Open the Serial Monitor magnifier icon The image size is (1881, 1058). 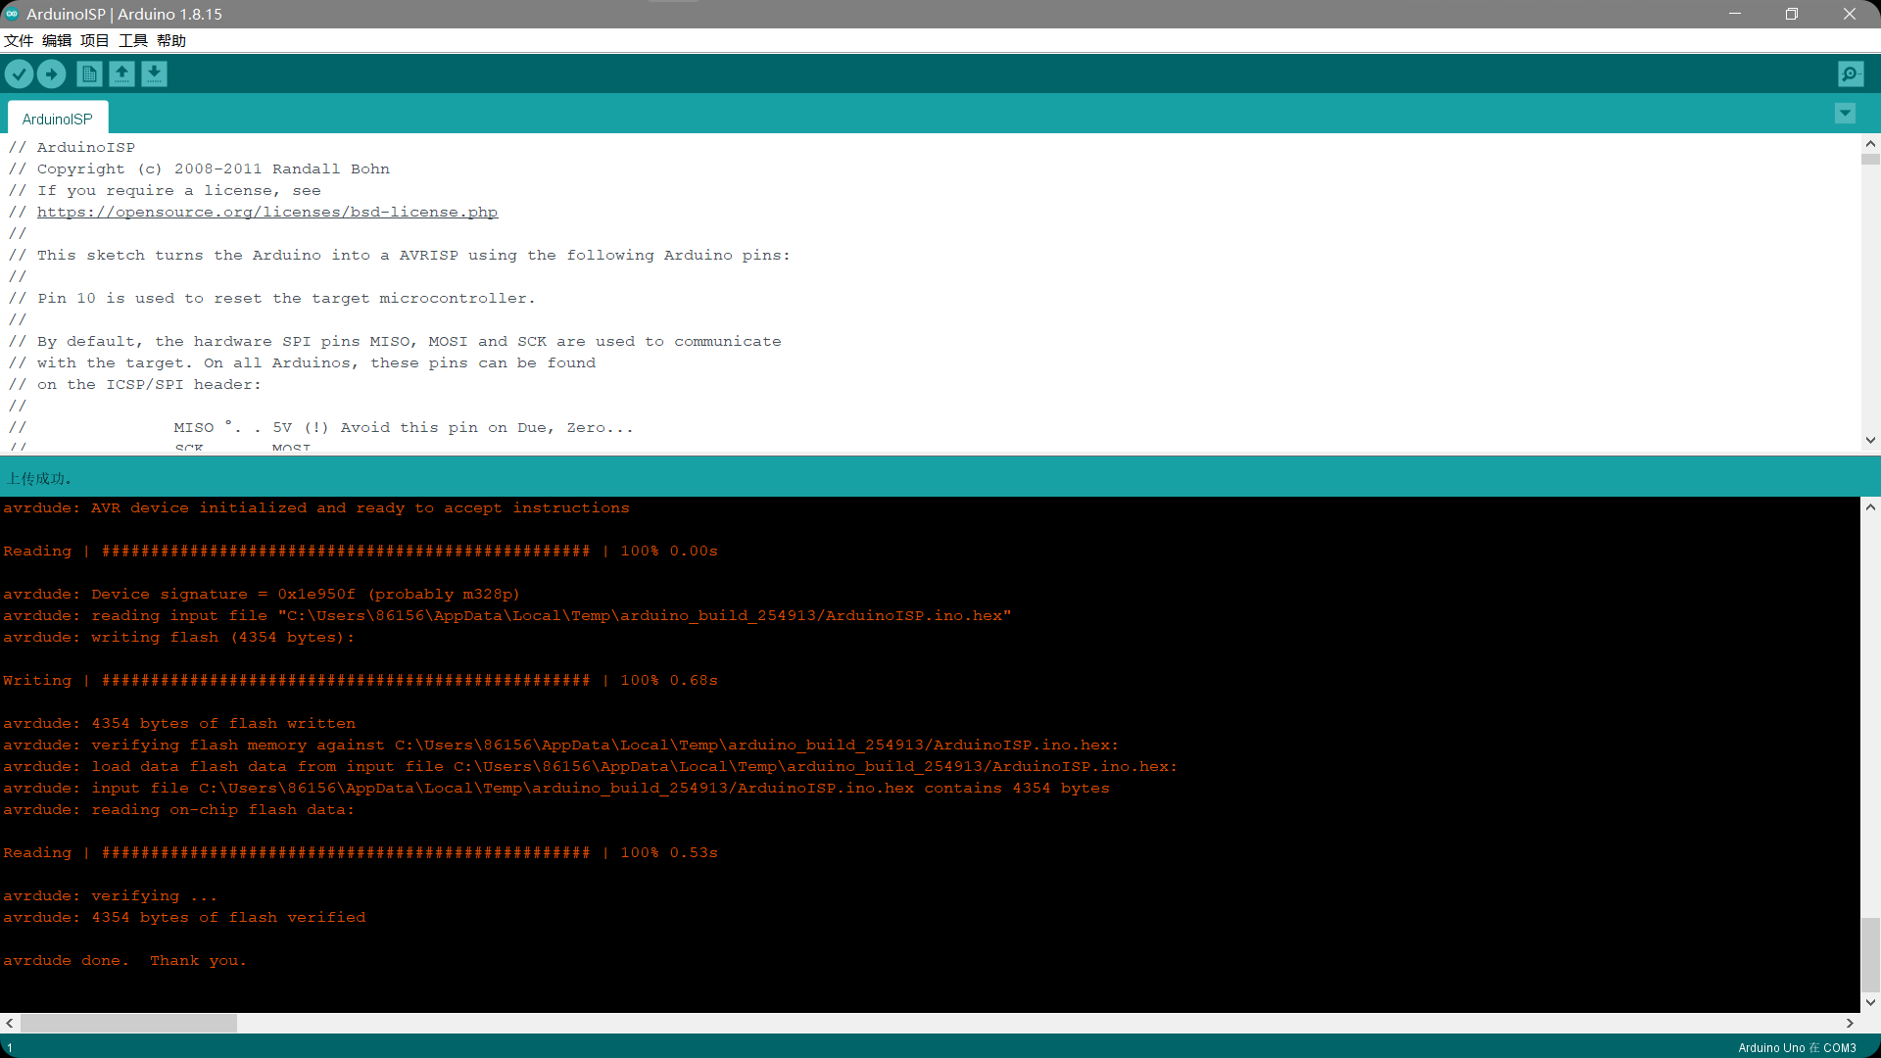(x=1851, y=73)
